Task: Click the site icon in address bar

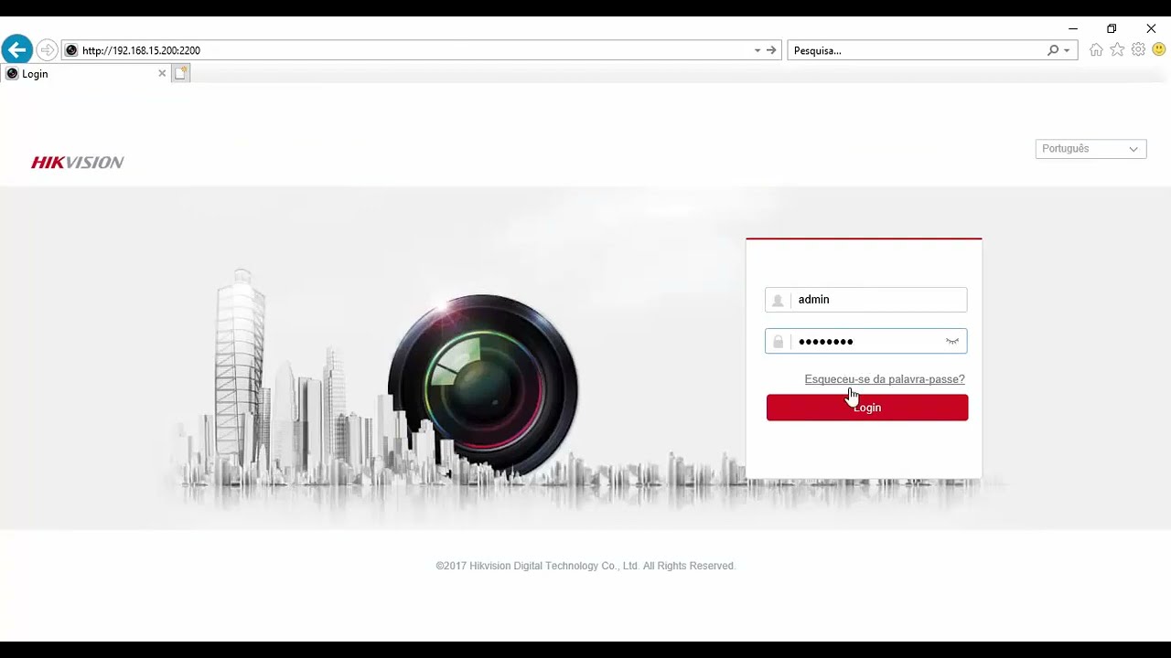Action: pyautogui.click(x=71, y=50)
